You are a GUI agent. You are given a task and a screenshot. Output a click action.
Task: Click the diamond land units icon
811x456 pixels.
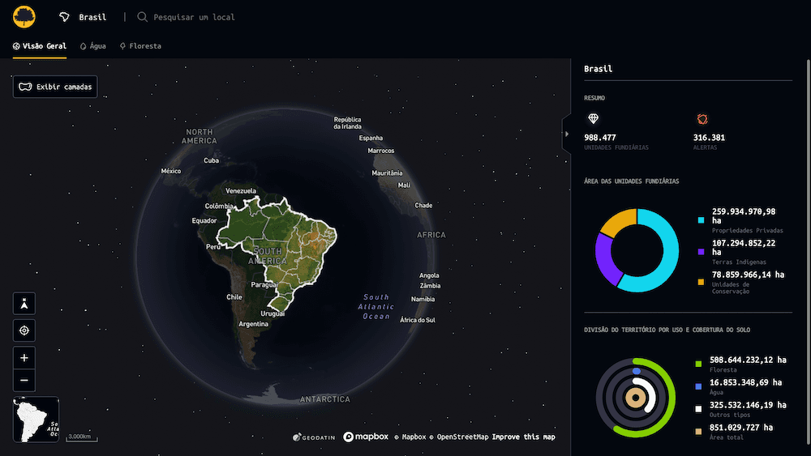click(x=593, y=119)
